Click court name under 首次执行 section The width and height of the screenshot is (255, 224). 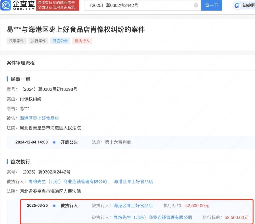point(50,191)
